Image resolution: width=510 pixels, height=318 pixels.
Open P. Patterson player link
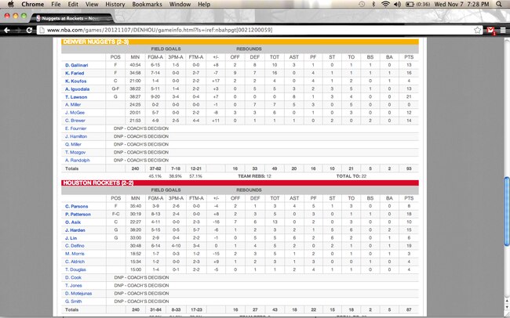(x=78, y=215)
